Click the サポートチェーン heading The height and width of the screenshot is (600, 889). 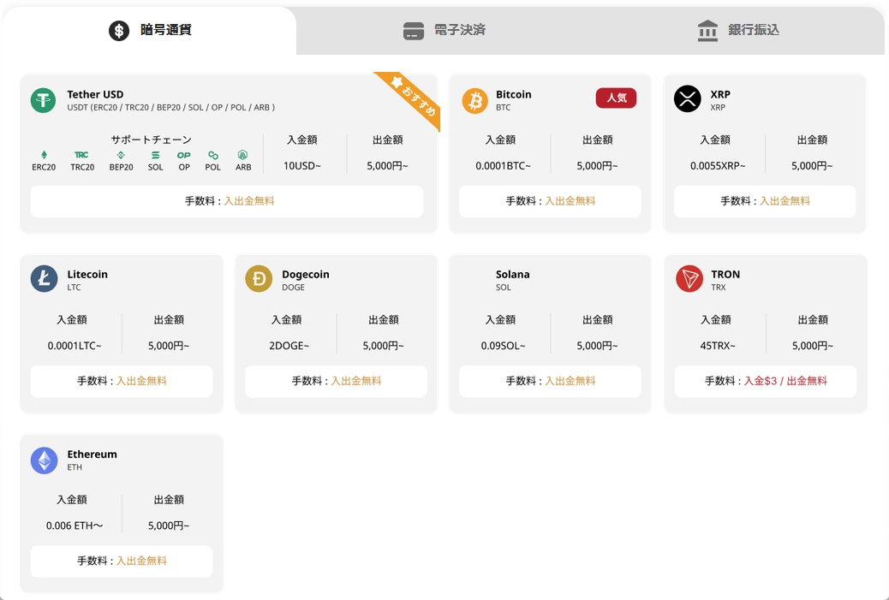[151, 140]
